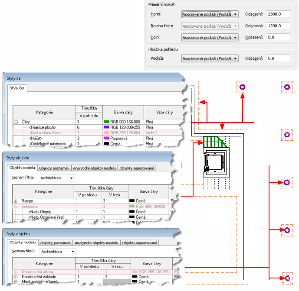
Task: Open Seznam filtrů dropdown in Schodiště dialog
Action: 56,178
